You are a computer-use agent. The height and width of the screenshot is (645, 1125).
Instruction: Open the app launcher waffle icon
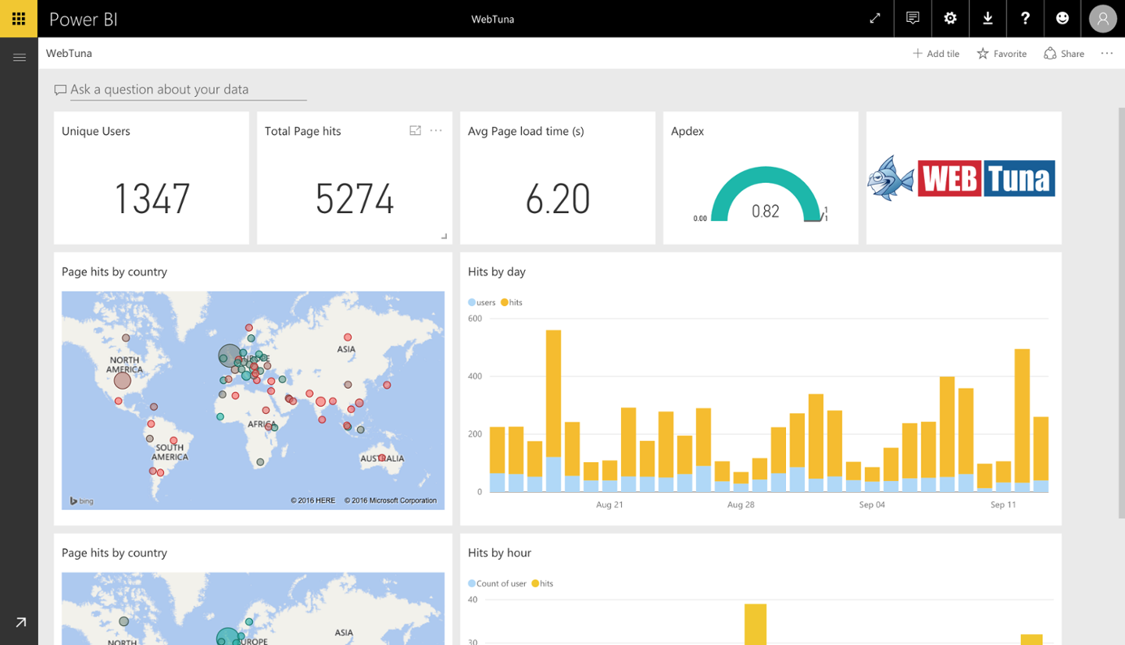pyautogui.click(x=19, y=19)
